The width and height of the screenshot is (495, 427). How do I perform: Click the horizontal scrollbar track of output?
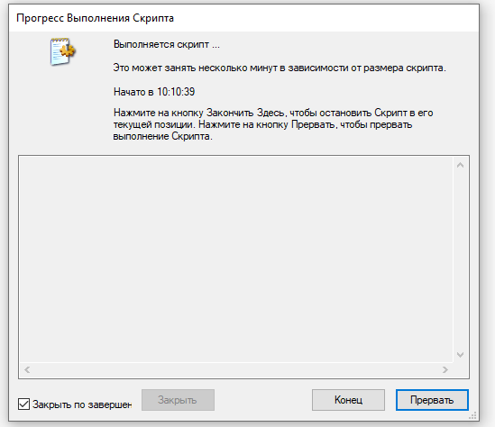[236, 369]
